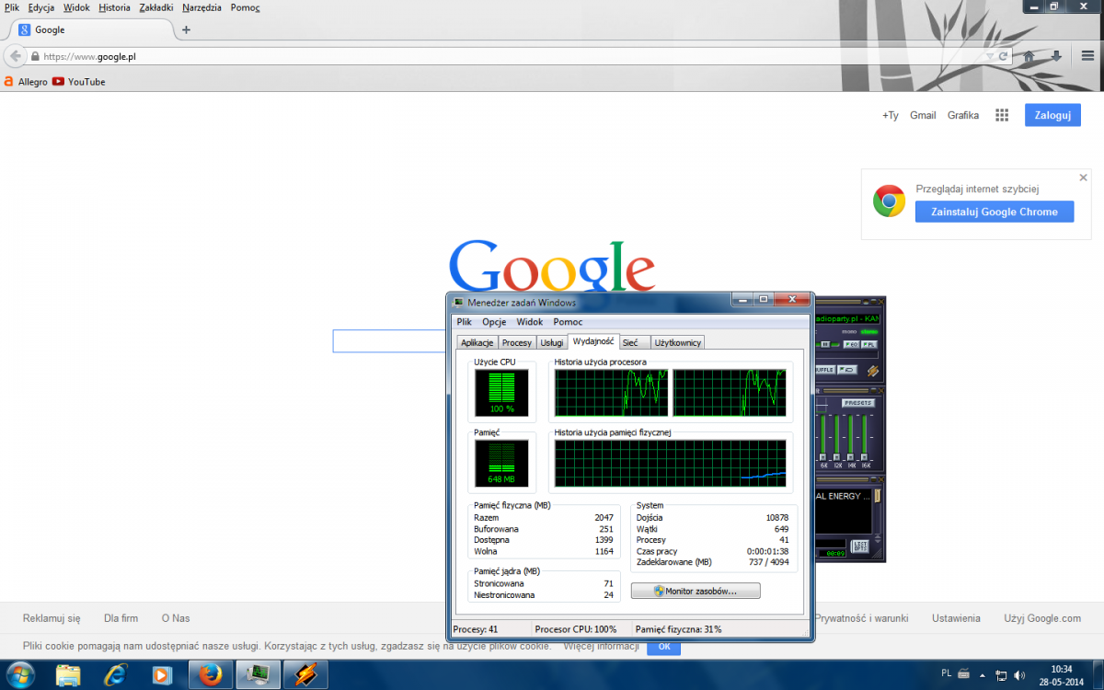Switch to Winamp in the taskbar
The image size is (1104, 690).
coord(305,675)
